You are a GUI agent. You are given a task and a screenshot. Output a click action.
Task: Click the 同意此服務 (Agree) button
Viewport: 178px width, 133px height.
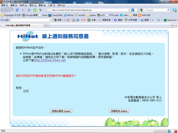click(x=61, y=111)
